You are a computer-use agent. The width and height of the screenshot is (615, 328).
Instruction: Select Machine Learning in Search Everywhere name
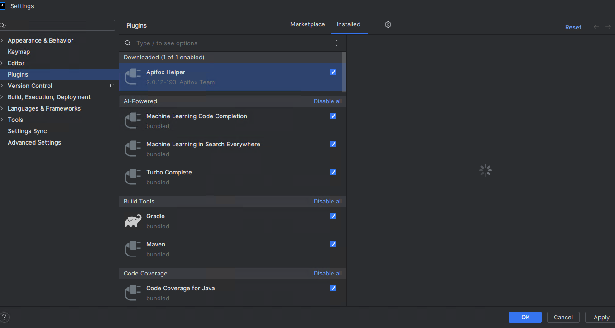click(203, 144)
